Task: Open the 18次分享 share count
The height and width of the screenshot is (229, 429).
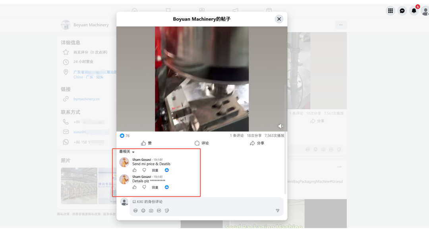Action: click(254, 136)
